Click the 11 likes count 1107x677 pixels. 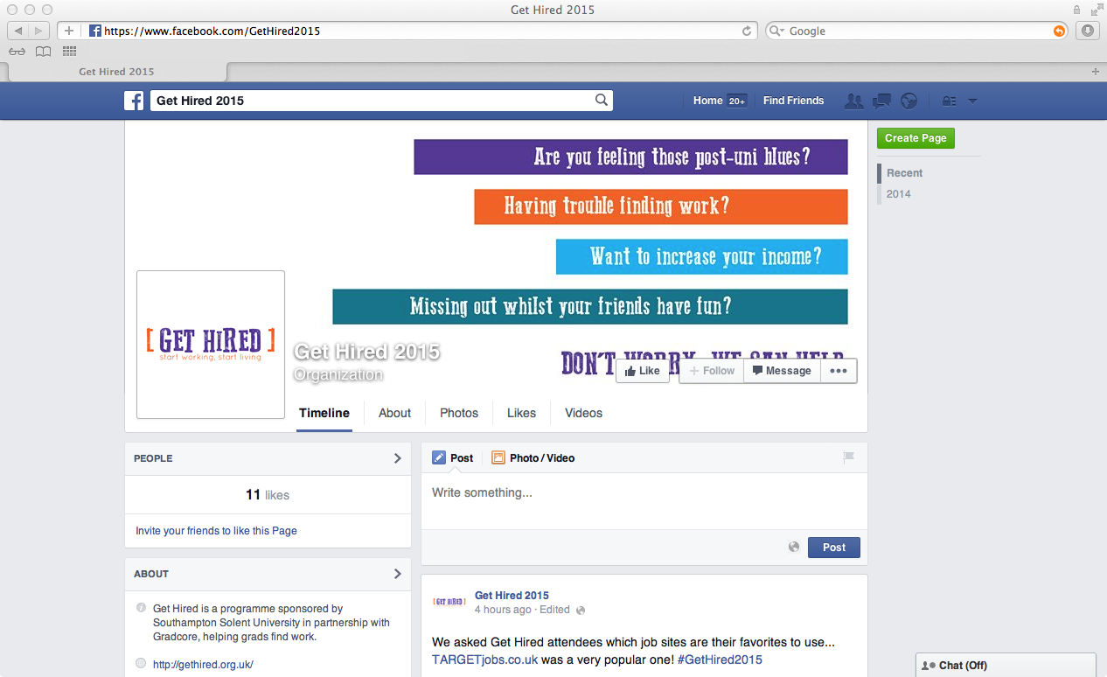[268, 495]
